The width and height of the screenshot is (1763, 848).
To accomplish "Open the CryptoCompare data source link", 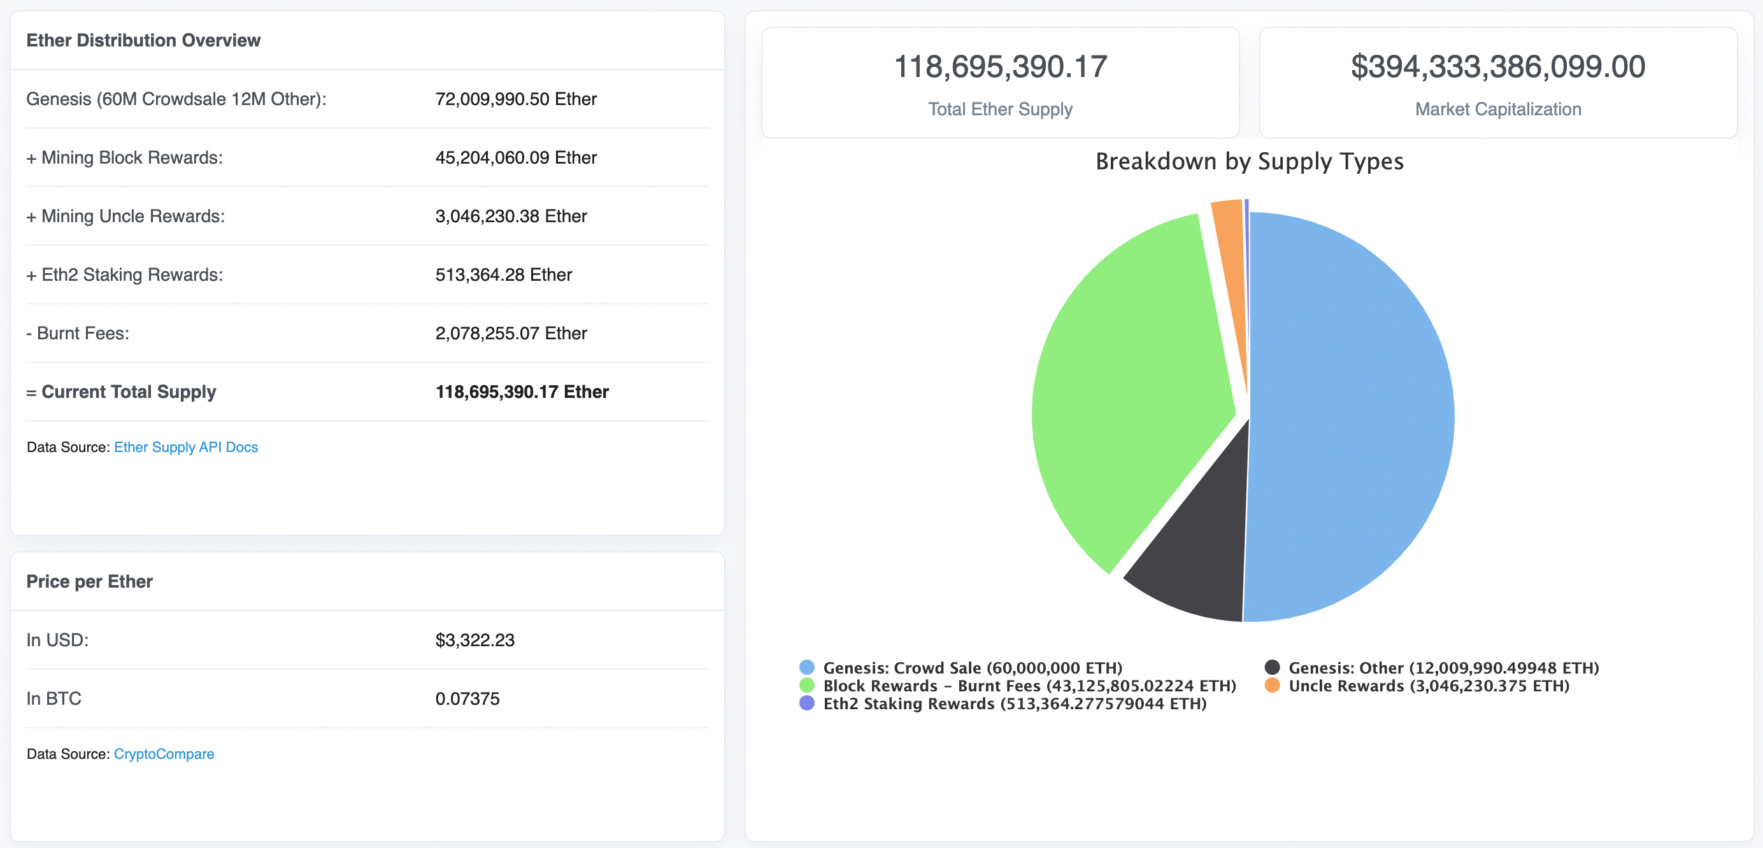I will point(164,754).
